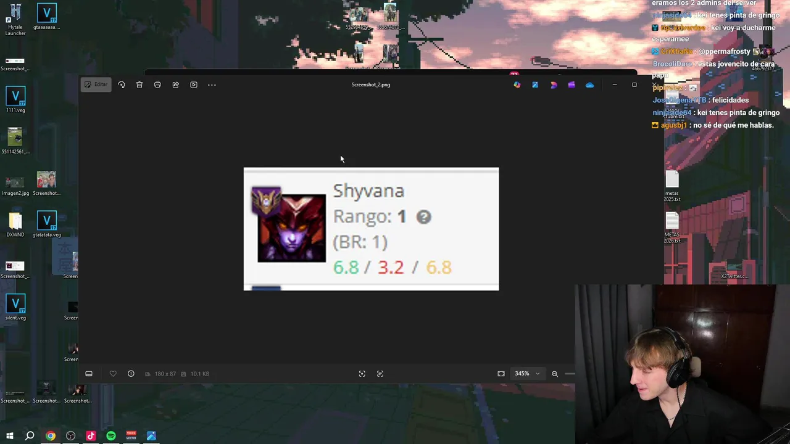Switch to Google Chrome in the taskbar
Image resolution: width=790 pixels, height=444 pixels.
(51, 436)
